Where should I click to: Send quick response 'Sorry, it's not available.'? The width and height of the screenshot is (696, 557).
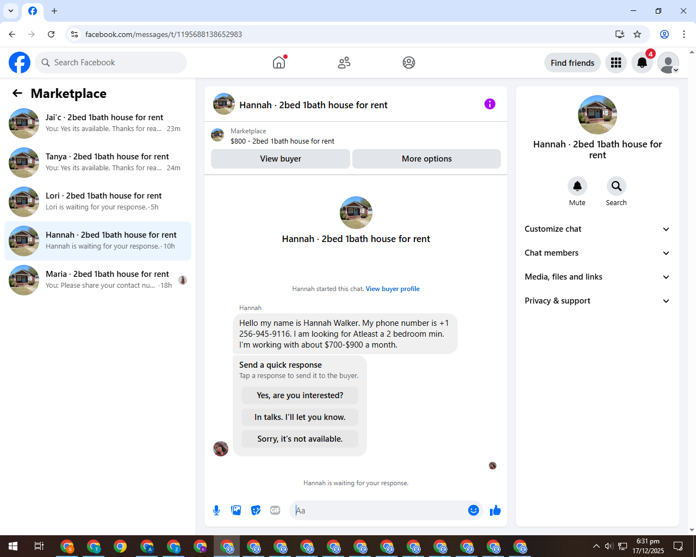[300, 439]
